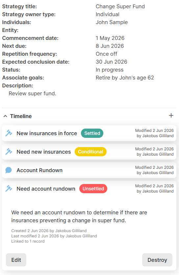179x275 pixels.
Task: Click the Retire by John's age 62 goal
Action: [125, 78]
